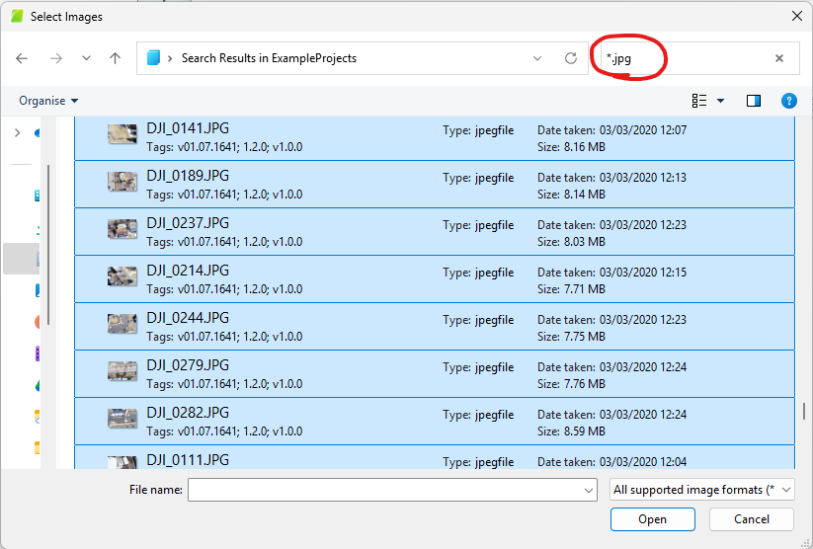The width and height of the screenshot is (813, 549).
Task: Click Date taken 03/03/2020 12:13
Action: click(x=611, y=178)
